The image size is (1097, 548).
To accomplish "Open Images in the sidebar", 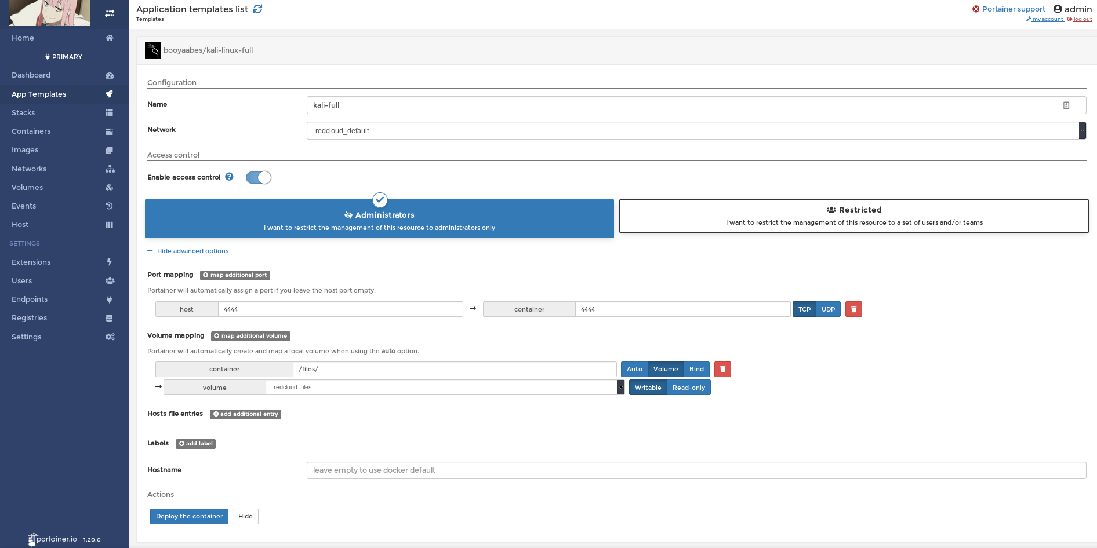I will 25,150.
